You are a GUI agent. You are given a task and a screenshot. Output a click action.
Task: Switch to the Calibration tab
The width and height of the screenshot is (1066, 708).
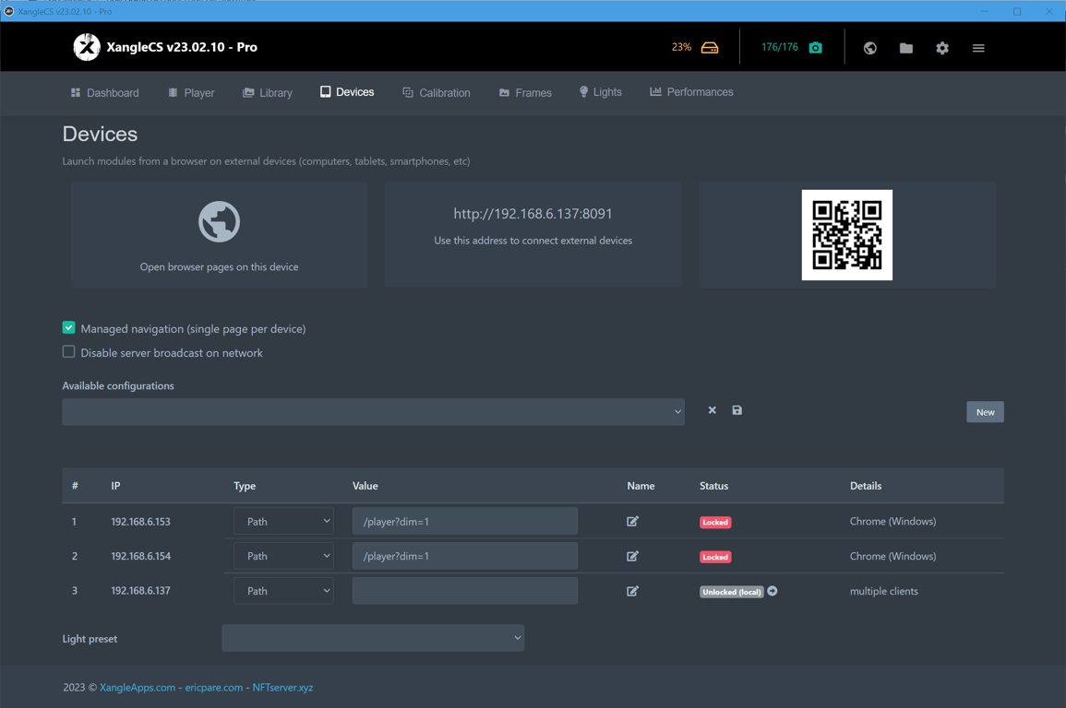click(437, 93)
